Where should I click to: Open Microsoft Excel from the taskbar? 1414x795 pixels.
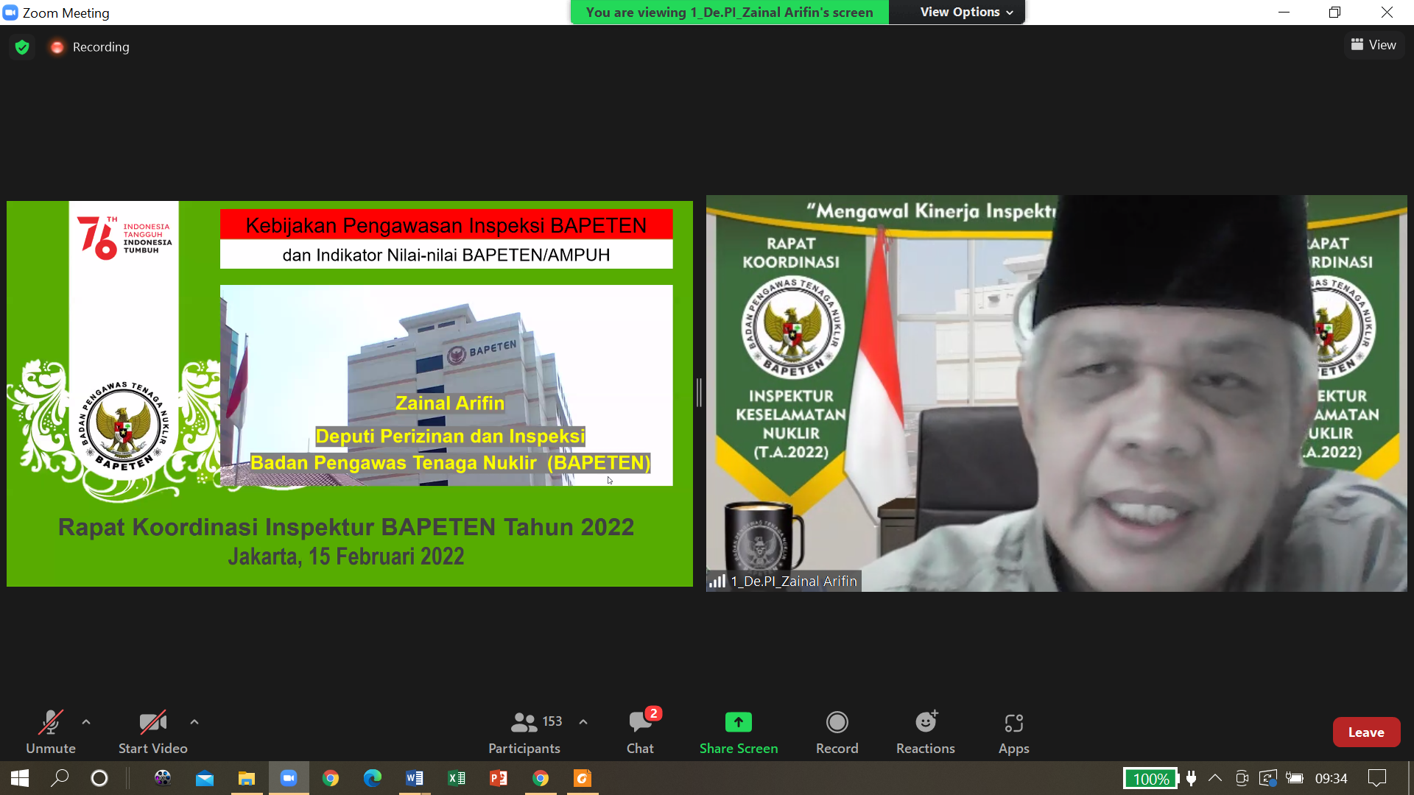pyautogui.click(x=457, y=778)
